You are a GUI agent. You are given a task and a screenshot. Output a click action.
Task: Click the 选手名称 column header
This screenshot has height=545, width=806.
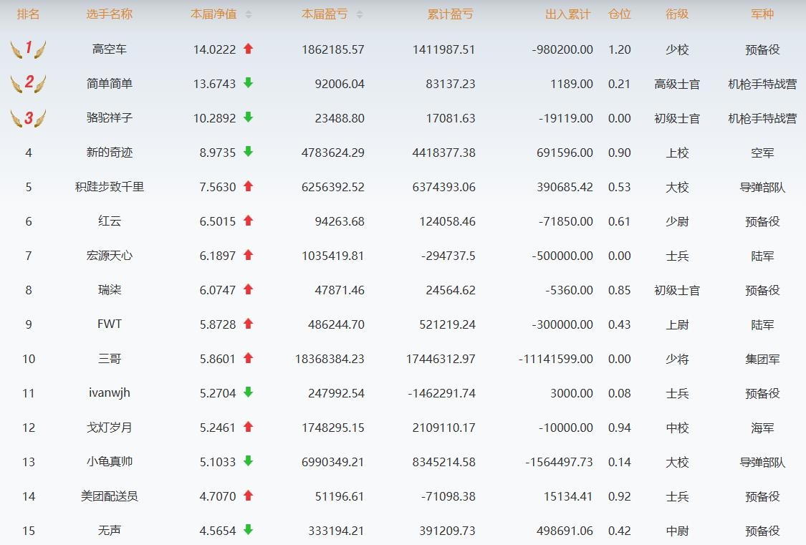coord(110,14)
